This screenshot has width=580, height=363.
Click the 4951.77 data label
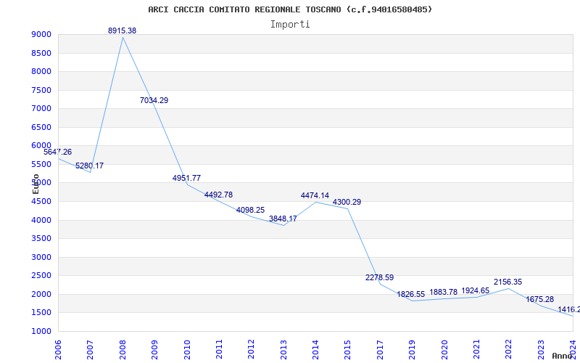click(186, 178)
